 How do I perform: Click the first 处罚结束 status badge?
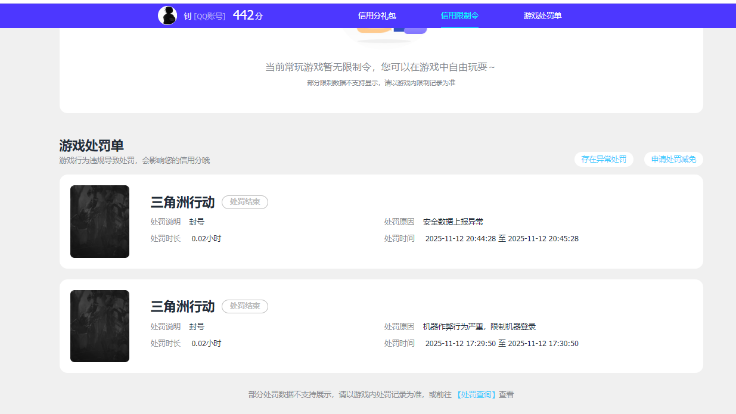244,202
